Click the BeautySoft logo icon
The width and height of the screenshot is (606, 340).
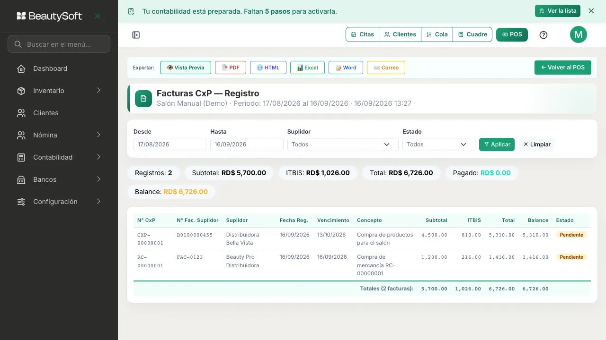pos(21,16)
